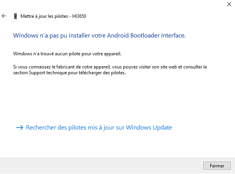This screenshot has height=174, width=235.
Task: Click blank white area above the Rechercher option
Action: [x=104, y=97]
